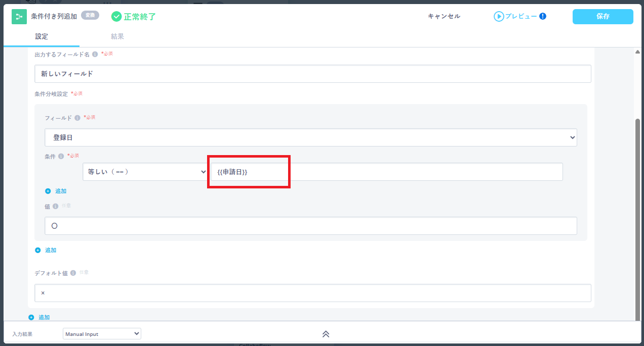
Task: Select the 設定 tab
Action: pyautogui.click(x=42, y=36)
